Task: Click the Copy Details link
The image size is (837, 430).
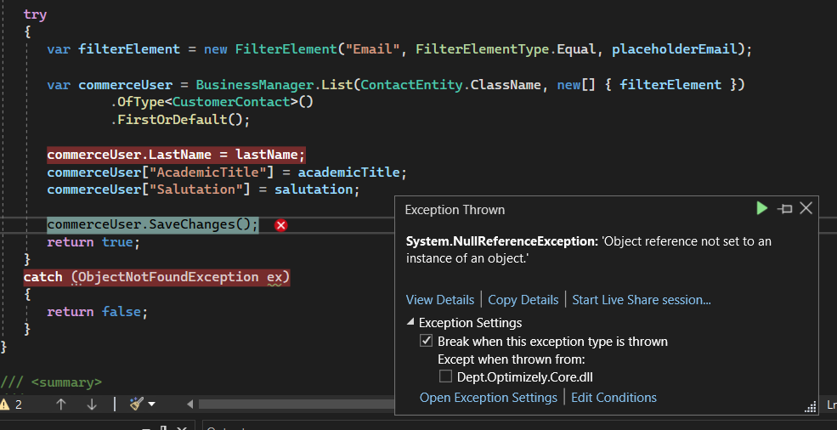Action: pos(523,299)
